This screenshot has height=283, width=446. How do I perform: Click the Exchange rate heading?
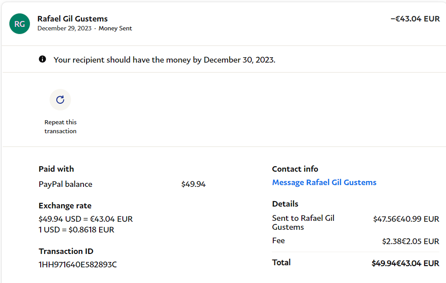click(x=65, y=206)
